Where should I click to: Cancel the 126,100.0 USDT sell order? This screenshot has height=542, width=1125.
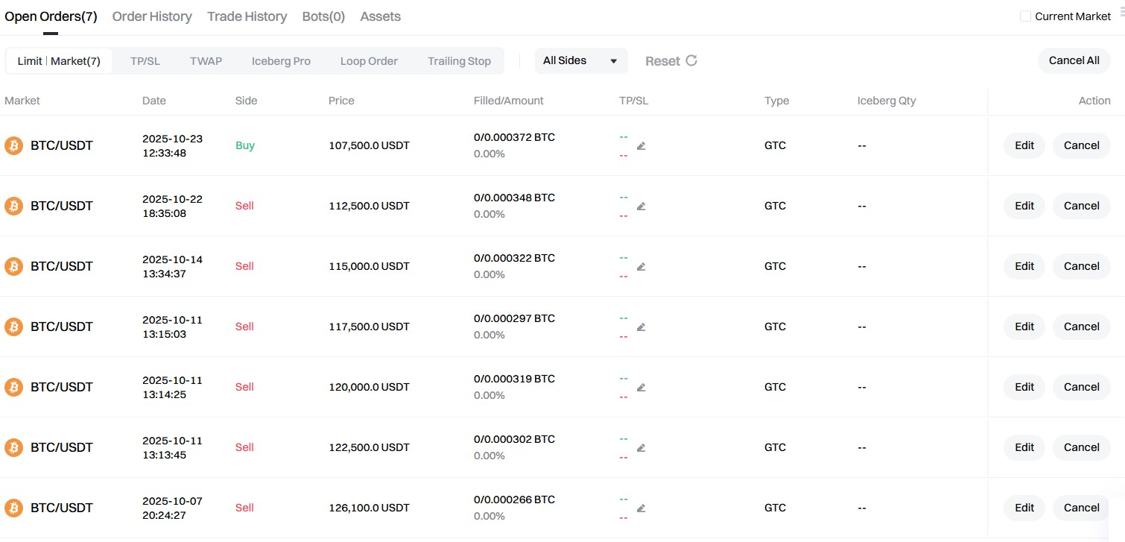1081,508
